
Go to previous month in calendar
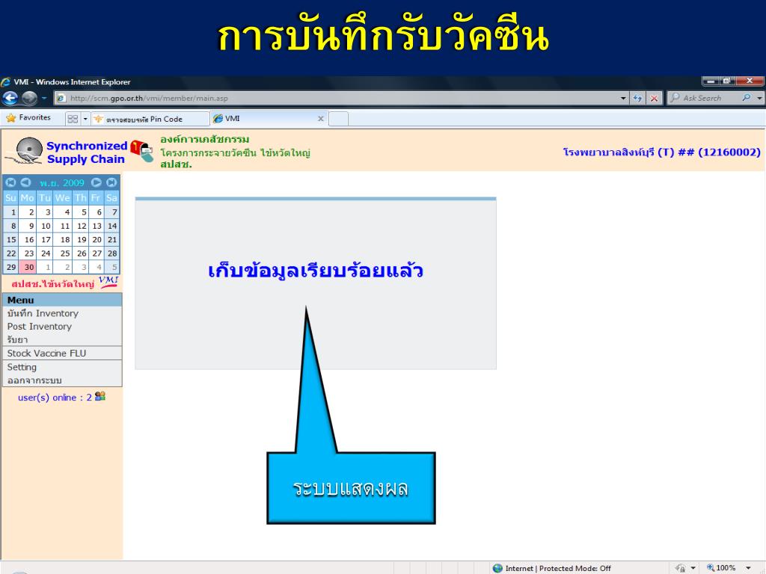26,182
